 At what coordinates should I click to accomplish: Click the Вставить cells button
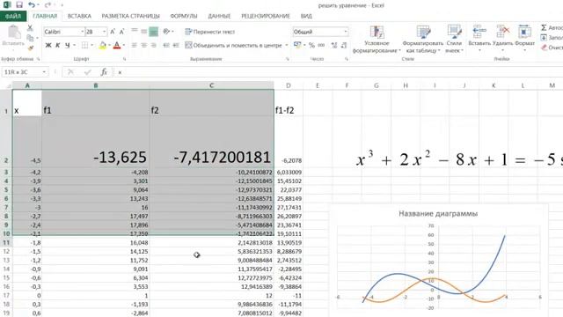coord(479,39)
